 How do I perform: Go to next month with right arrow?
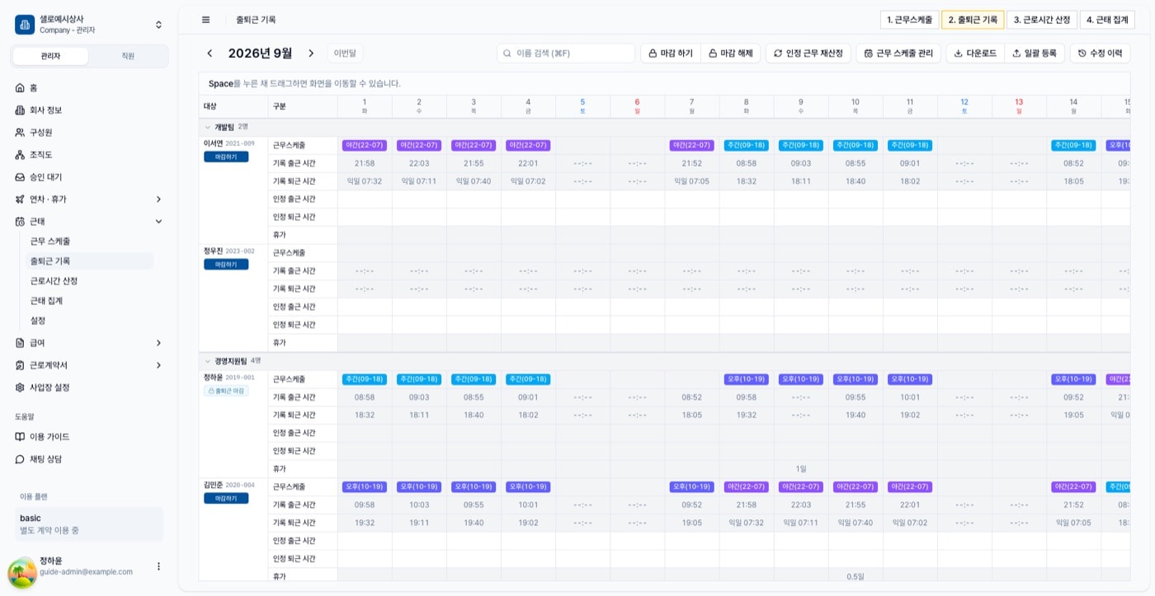311,53
